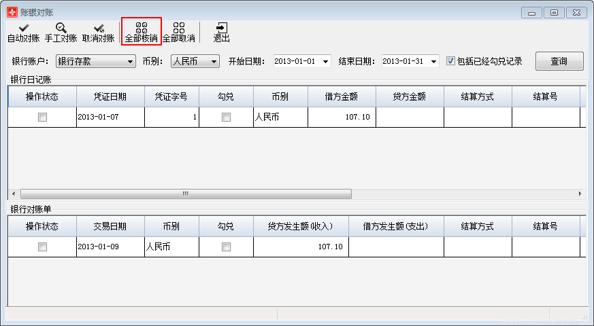Click 借方金额 column header in 银行日记账
594x326 pixels.
pos(342,96)
